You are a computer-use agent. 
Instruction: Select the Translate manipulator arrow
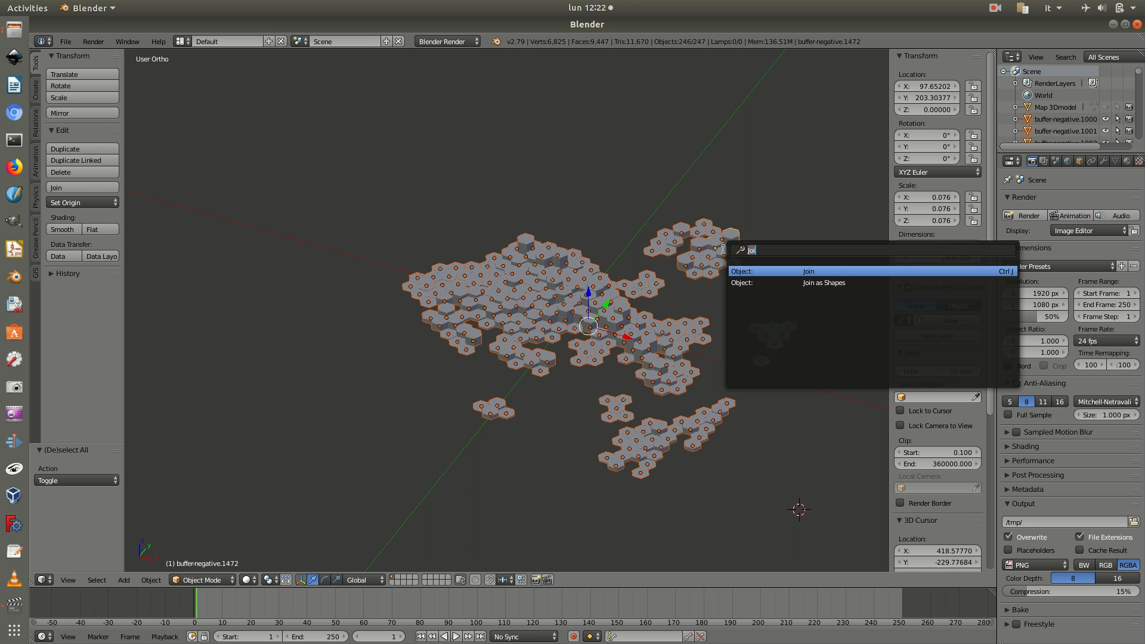point(312,580)
